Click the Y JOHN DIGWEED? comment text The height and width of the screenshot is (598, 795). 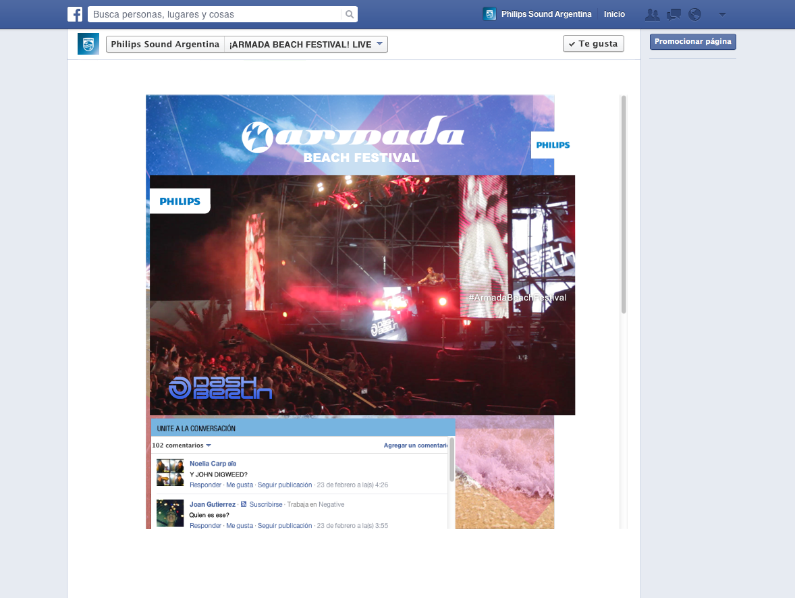[x=219, y=474]
